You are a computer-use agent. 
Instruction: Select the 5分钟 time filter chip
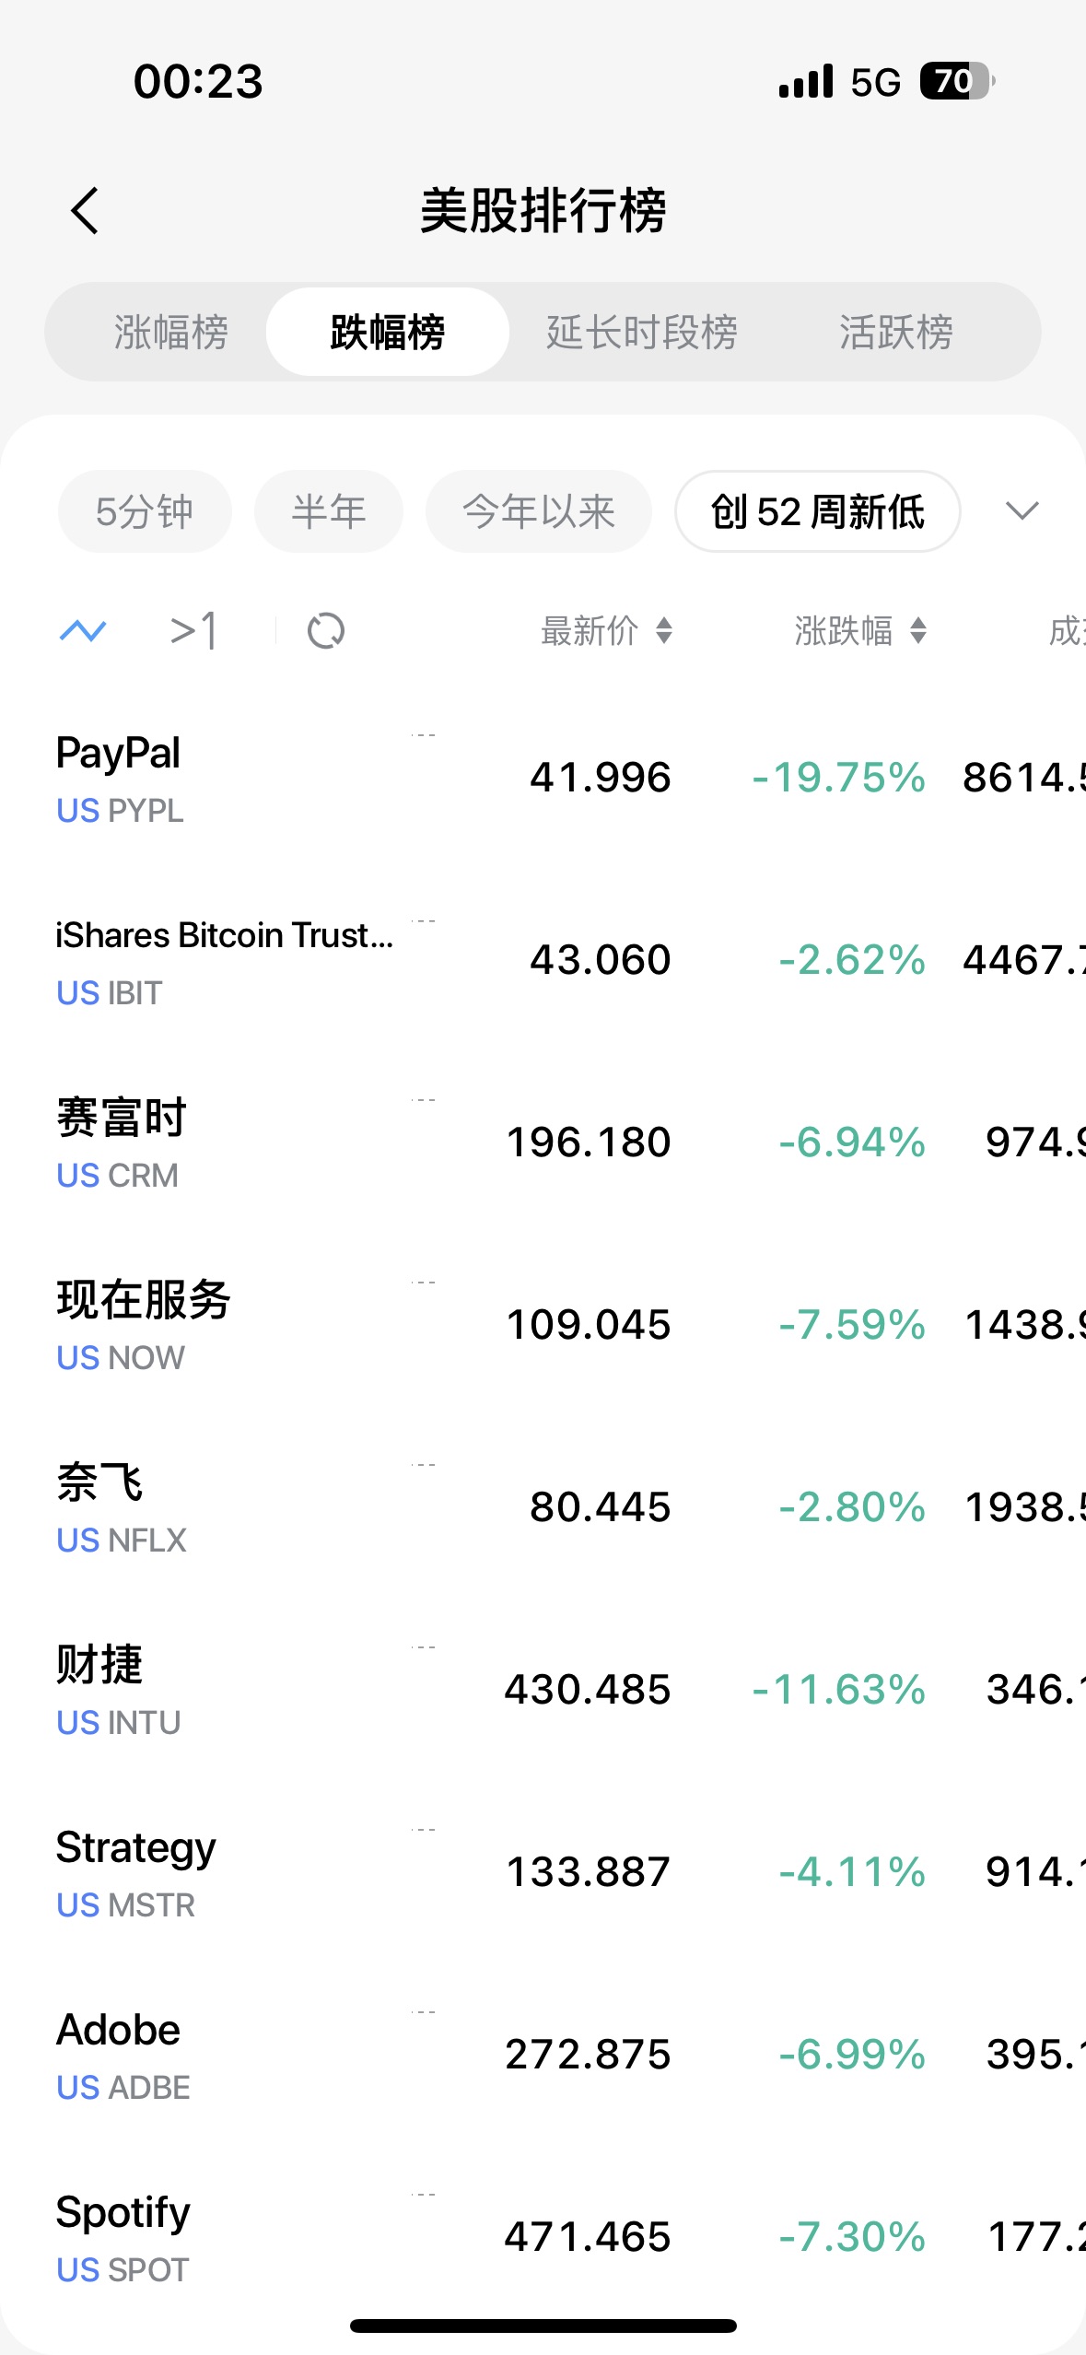[x=145, y=511]
